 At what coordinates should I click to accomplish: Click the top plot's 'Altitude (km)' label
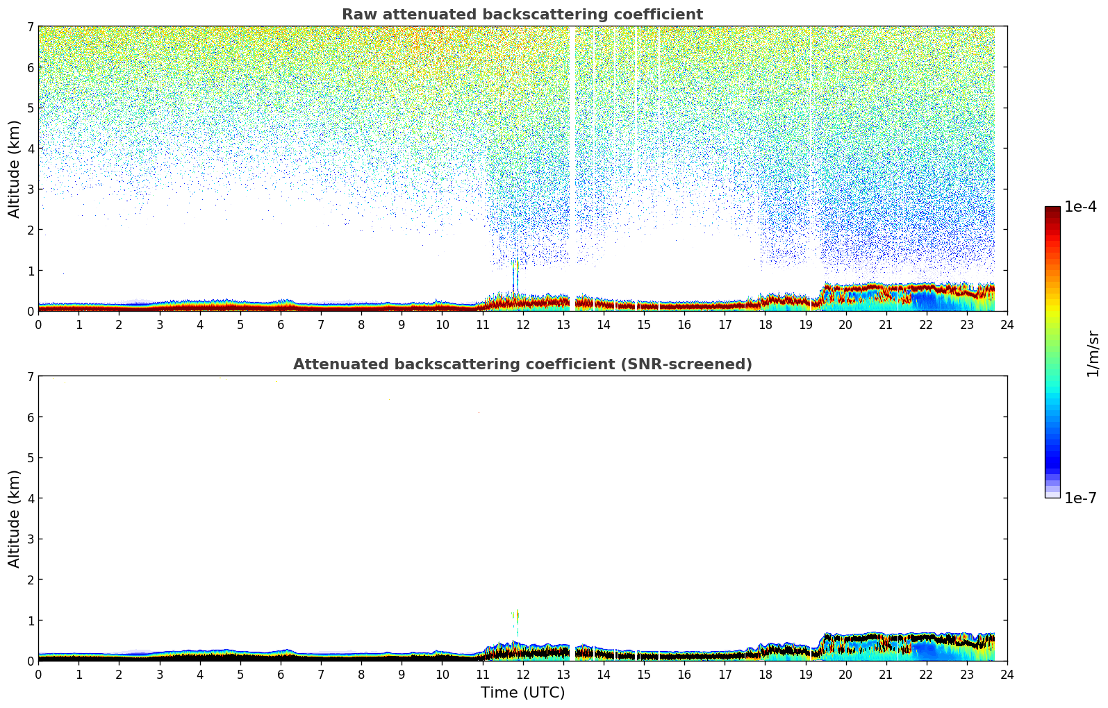(x=14, y=169)
